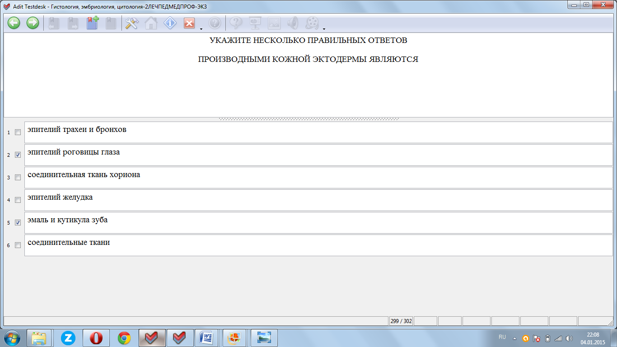Uncheck box 5 эмаль и кутикула зуба
Screen dimensions: 617x347
[x=18, y=223]
